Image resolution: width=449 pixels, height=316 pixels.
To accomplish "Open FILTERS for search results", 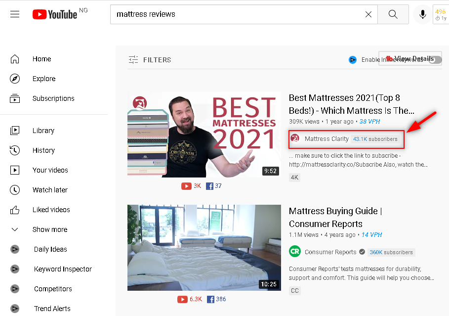I will (150, 60).
